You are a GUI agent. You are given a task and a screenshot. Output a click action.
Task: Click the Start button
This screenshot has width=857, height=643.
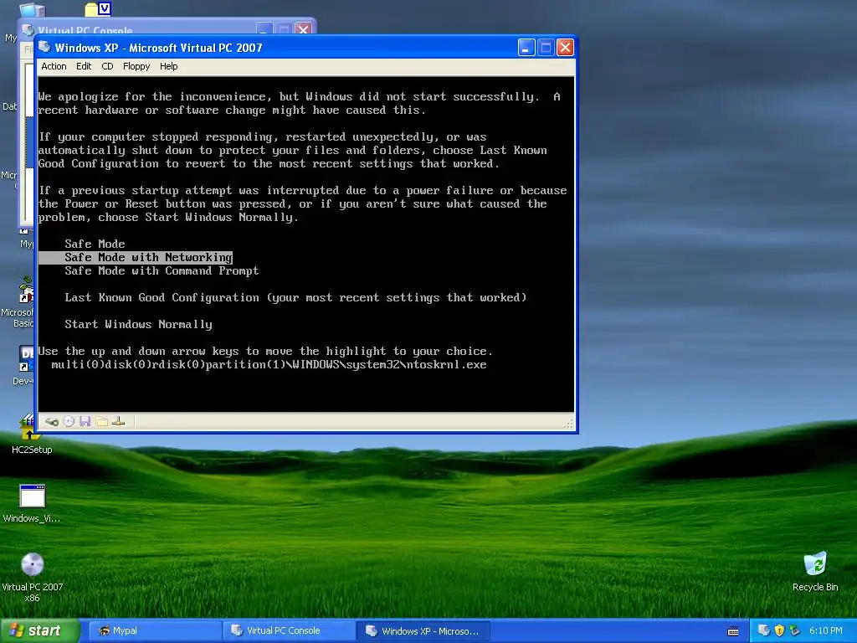(39, 630)
